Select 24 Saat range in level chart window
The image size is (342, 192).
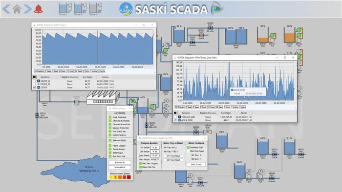[x=78, y=71]
